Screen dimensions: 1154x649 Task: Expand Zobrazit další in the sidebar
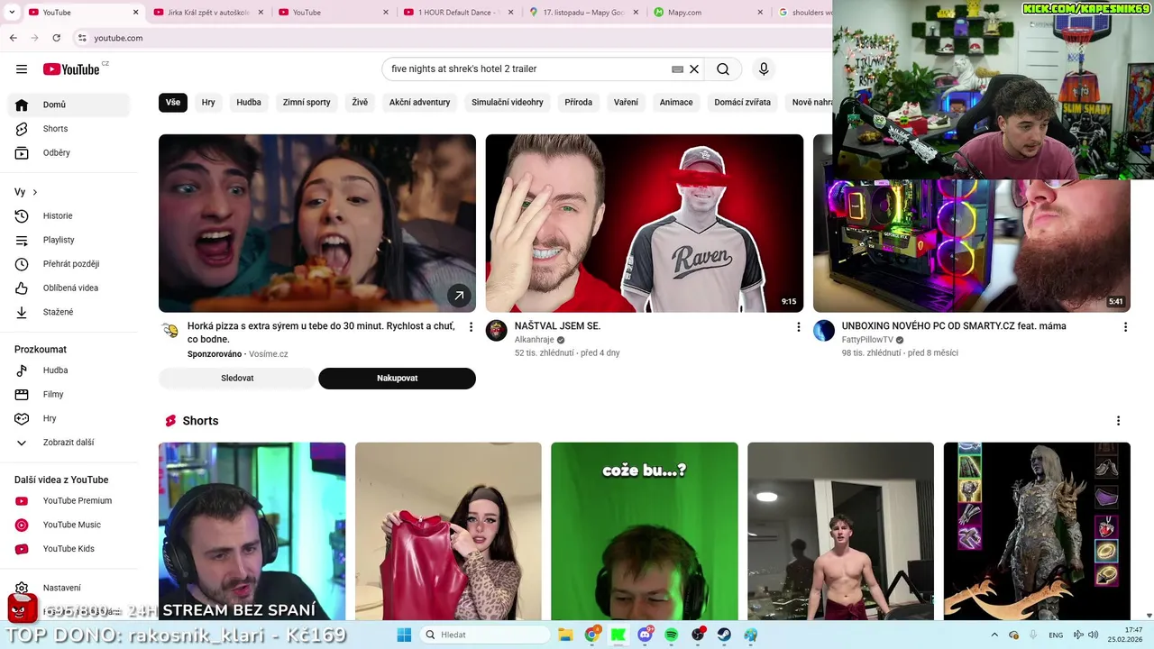pos(69,443)
